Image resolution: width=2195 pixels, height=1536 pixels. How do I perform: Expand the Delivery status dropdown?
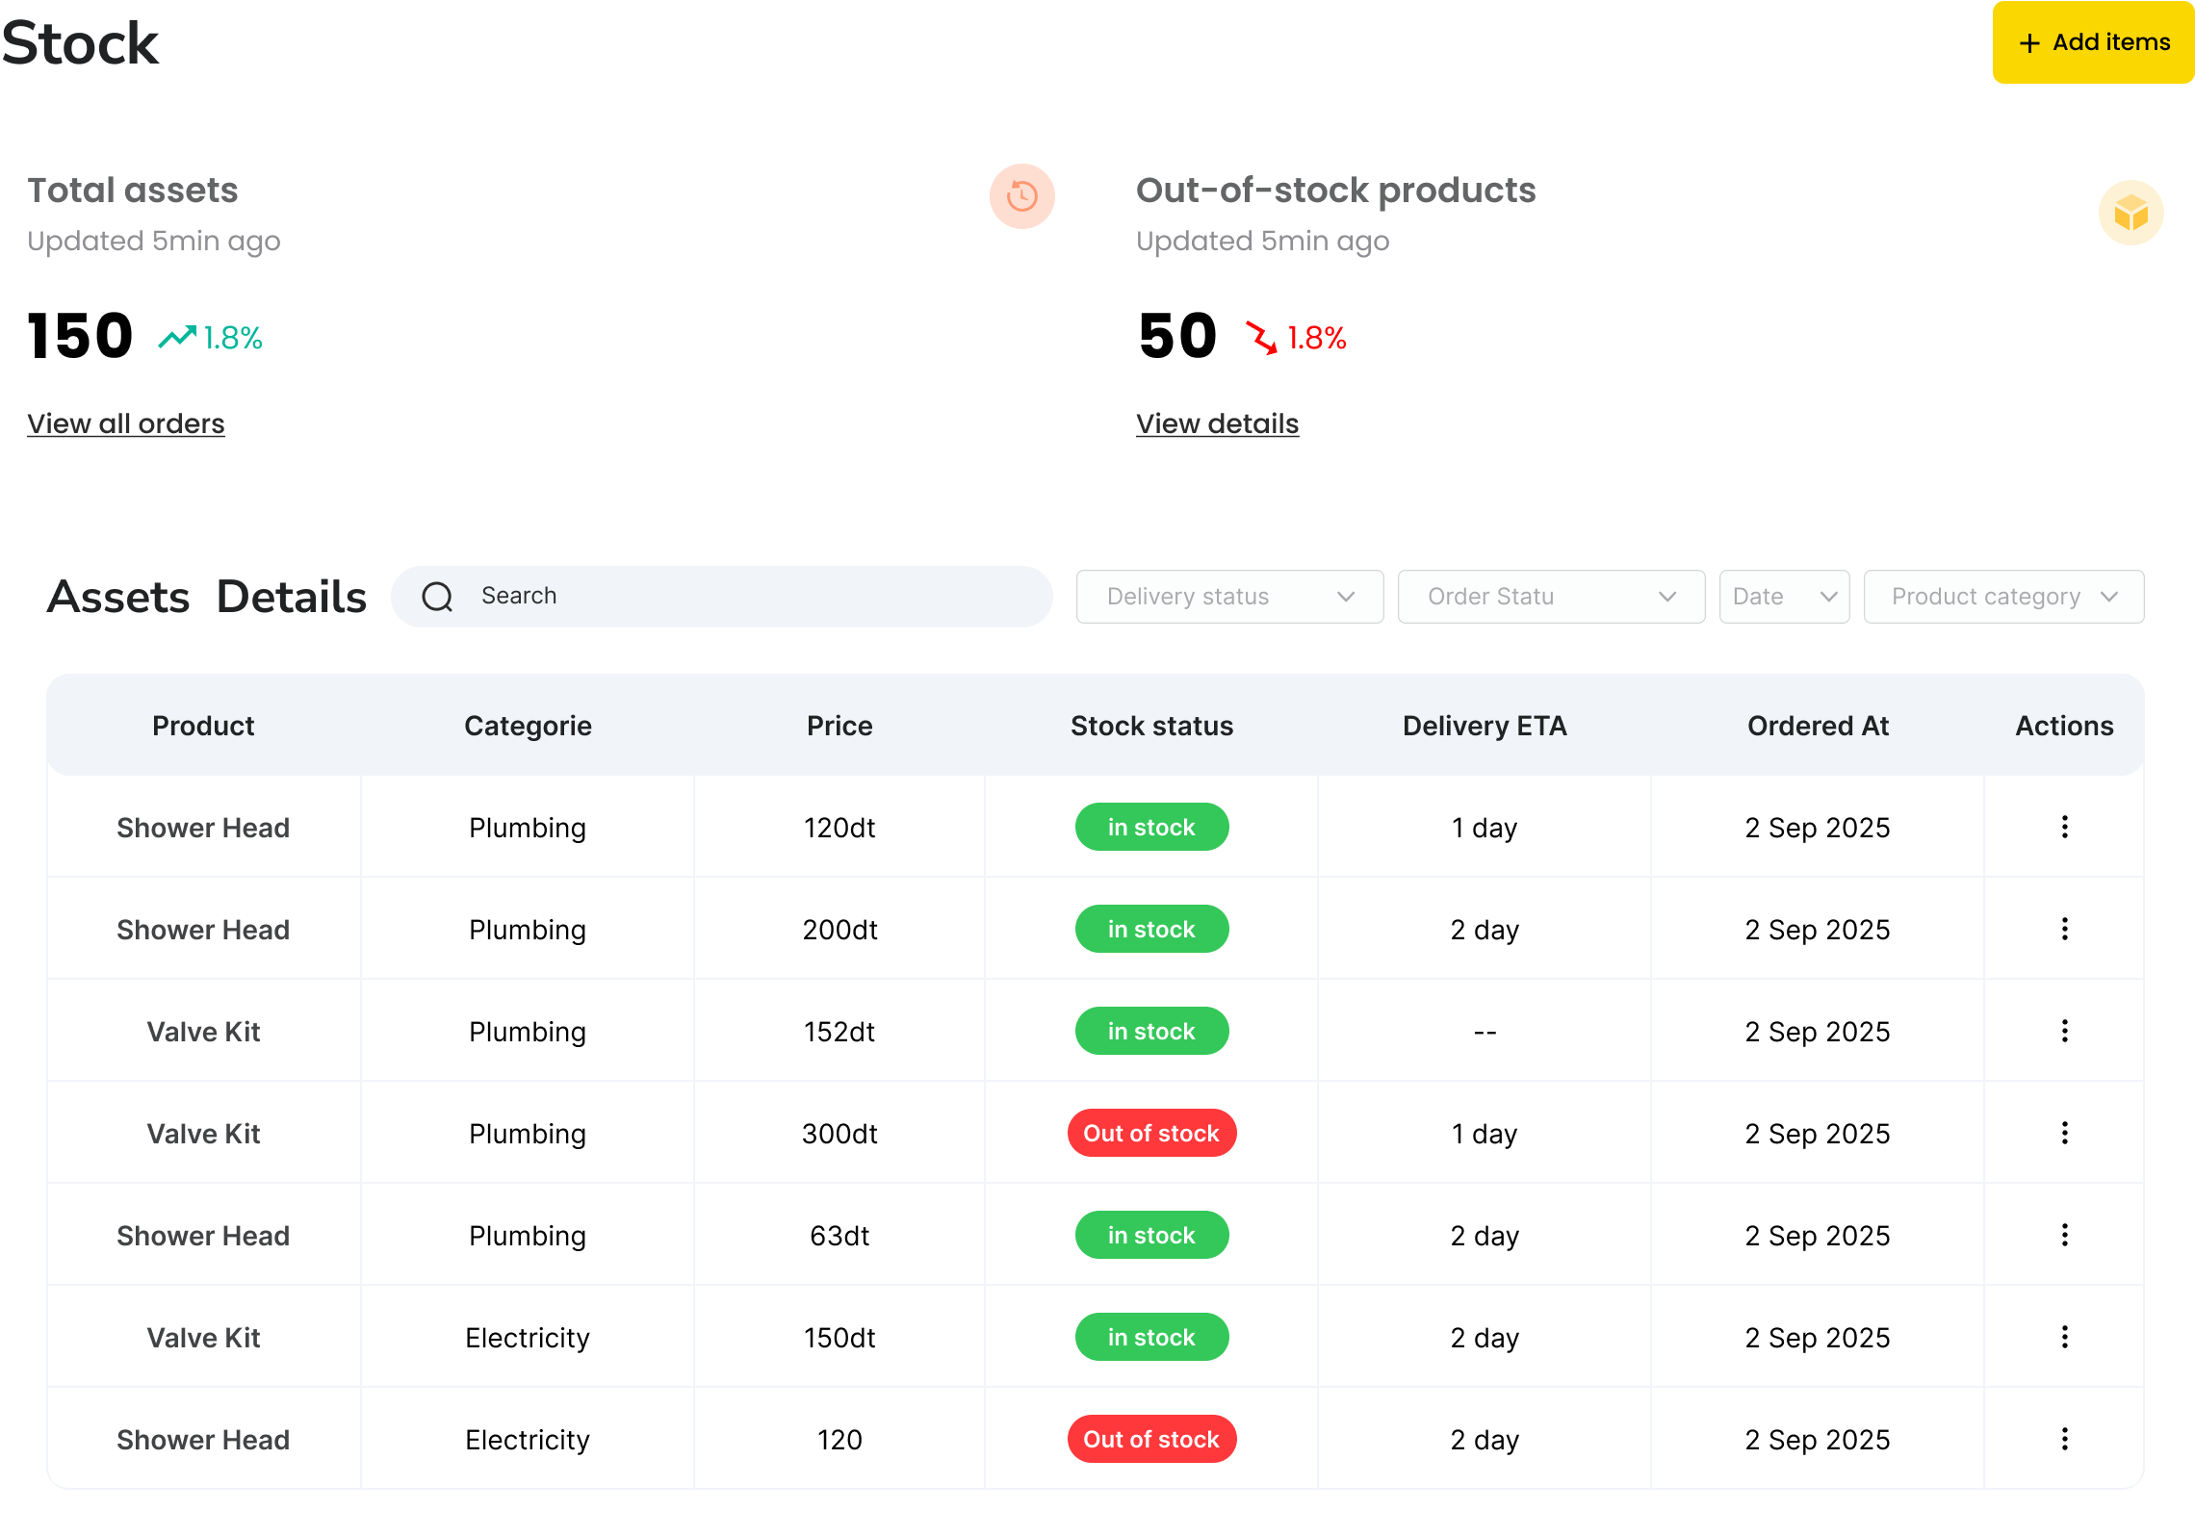1229,597
